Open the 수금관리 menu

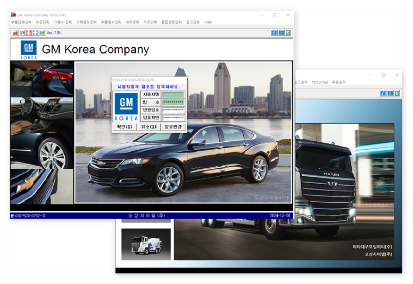[x=42, y=22]
